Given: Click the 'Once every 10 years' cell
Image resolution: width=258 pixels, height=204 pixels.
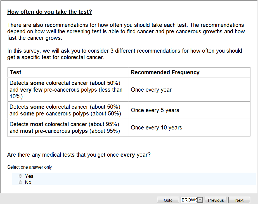Looking at the screenshot, I should click(156, 127).
